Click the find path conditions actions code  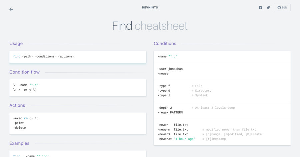(44, 57)
